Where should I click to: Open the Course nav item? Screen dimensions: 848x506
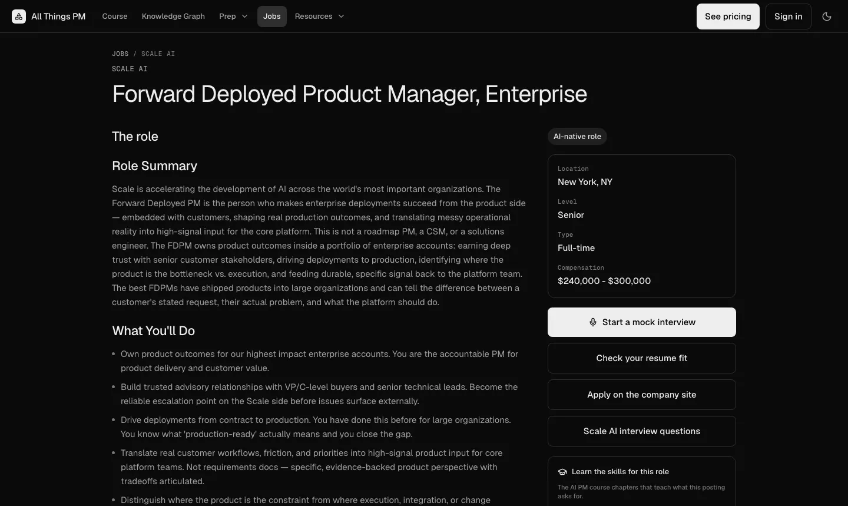click(x=115, y=16)
